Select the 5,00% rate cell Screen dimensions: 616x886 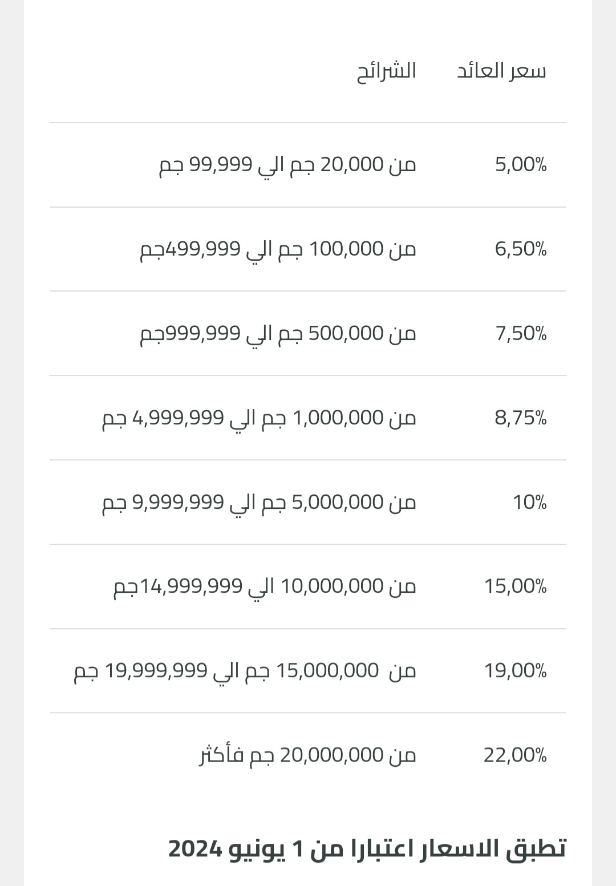point(521,165)
